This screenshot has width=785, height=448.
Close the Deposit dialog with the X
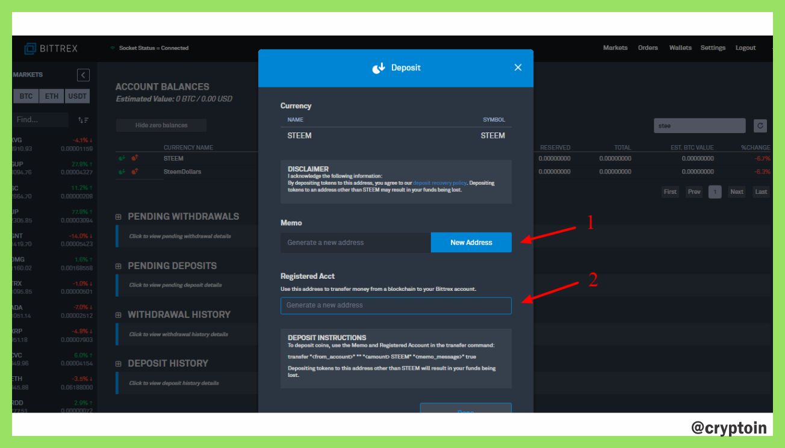click(x=518, y=67)
